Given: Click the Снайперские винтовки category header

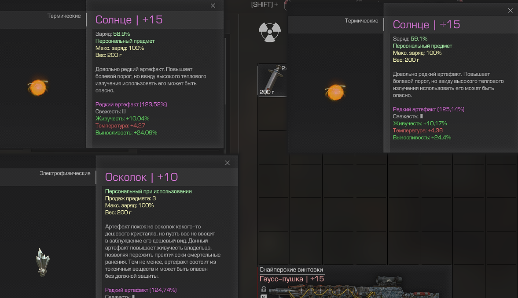Looking at the screenshot, I should 291,269.
